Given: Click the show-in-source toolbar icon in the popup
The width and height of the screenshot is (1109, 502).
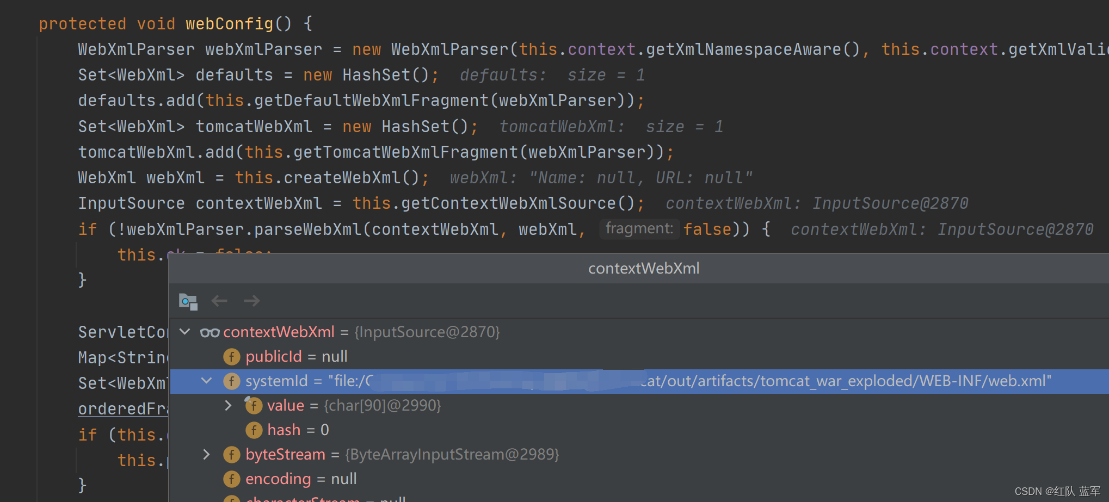Looking at the screenshot, I should click(188, 301).
